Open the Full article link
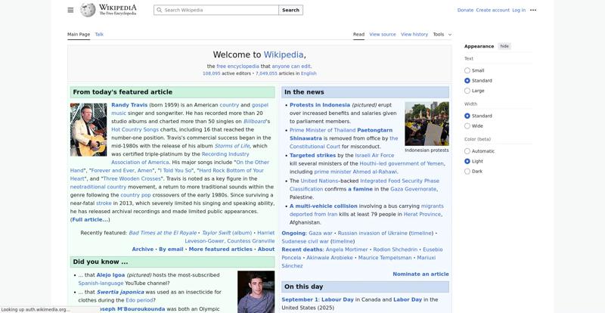The width and height of the screenshot is (605, 313). [x=90, y=219]
